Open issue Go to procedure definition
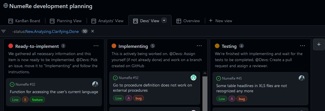The width and height of the screenshot is (325, 111). [x=153, y=88]
